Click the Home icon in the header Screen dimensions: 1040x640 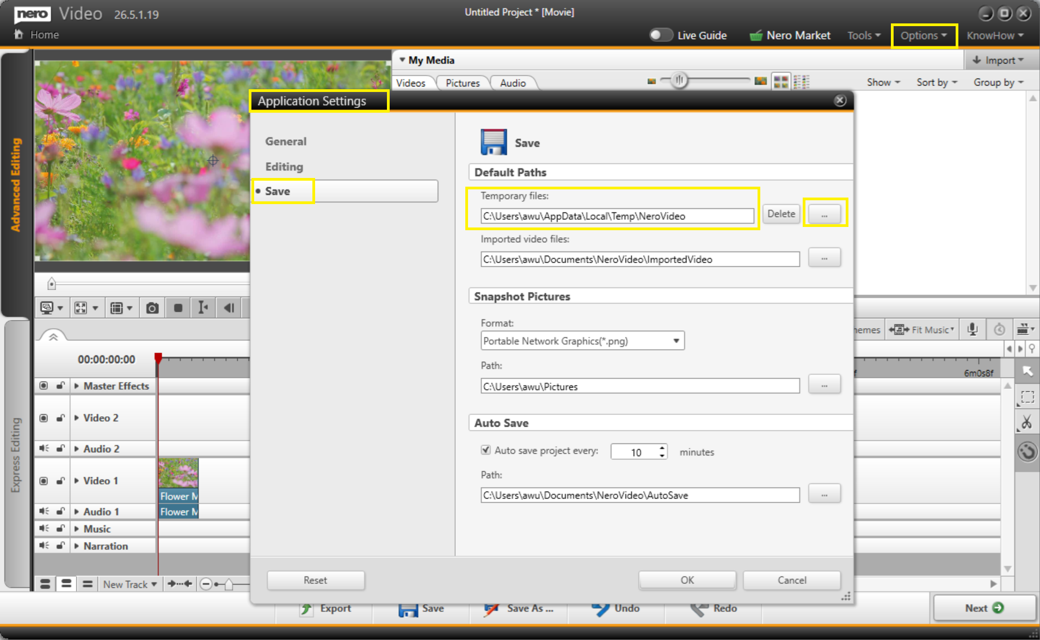19,34
